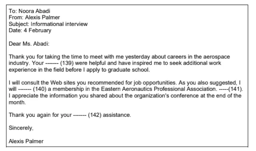Click the subject text Informational interview

pos(59,24)
